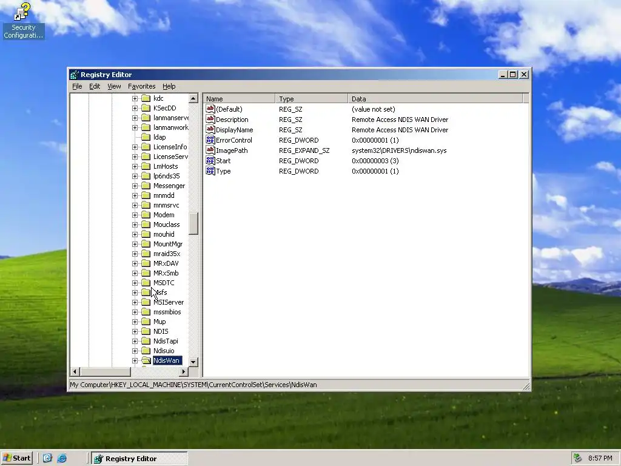The width and height of the screenshot is (621, 466).
Task: Click the REG_EXPAND_SZ type cell
Action: pos(304,150)
